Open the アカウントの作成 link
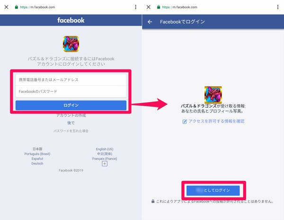The image size is (284, 220). tap(71, 115)
